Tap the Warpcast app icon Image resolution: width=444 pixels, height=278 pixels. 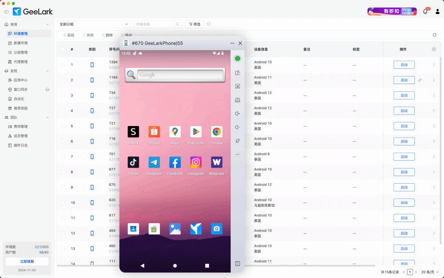tap(217, 162)
